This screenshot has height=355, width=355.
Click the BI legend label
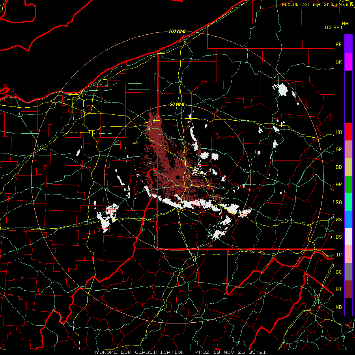click(x=338, y=290)
